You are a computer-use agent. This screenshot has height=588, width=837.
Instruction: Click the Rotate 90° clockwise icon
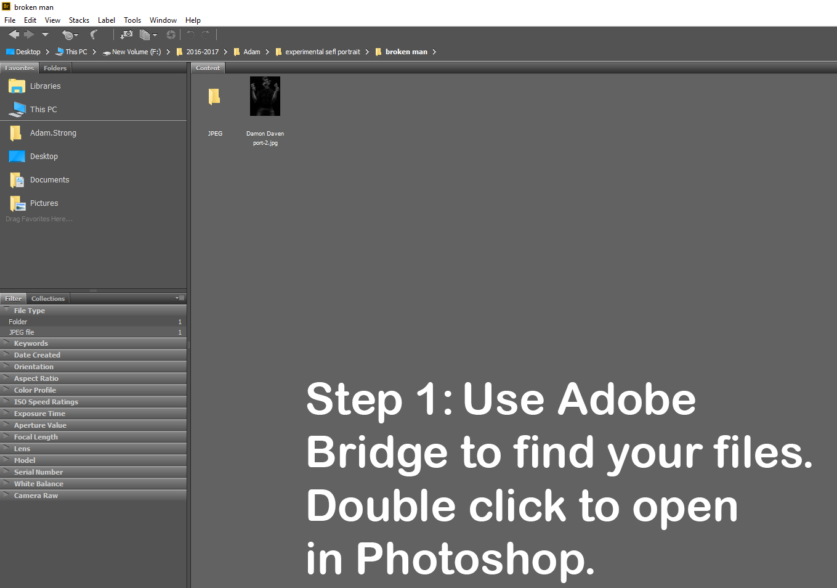tap(206, 35)
